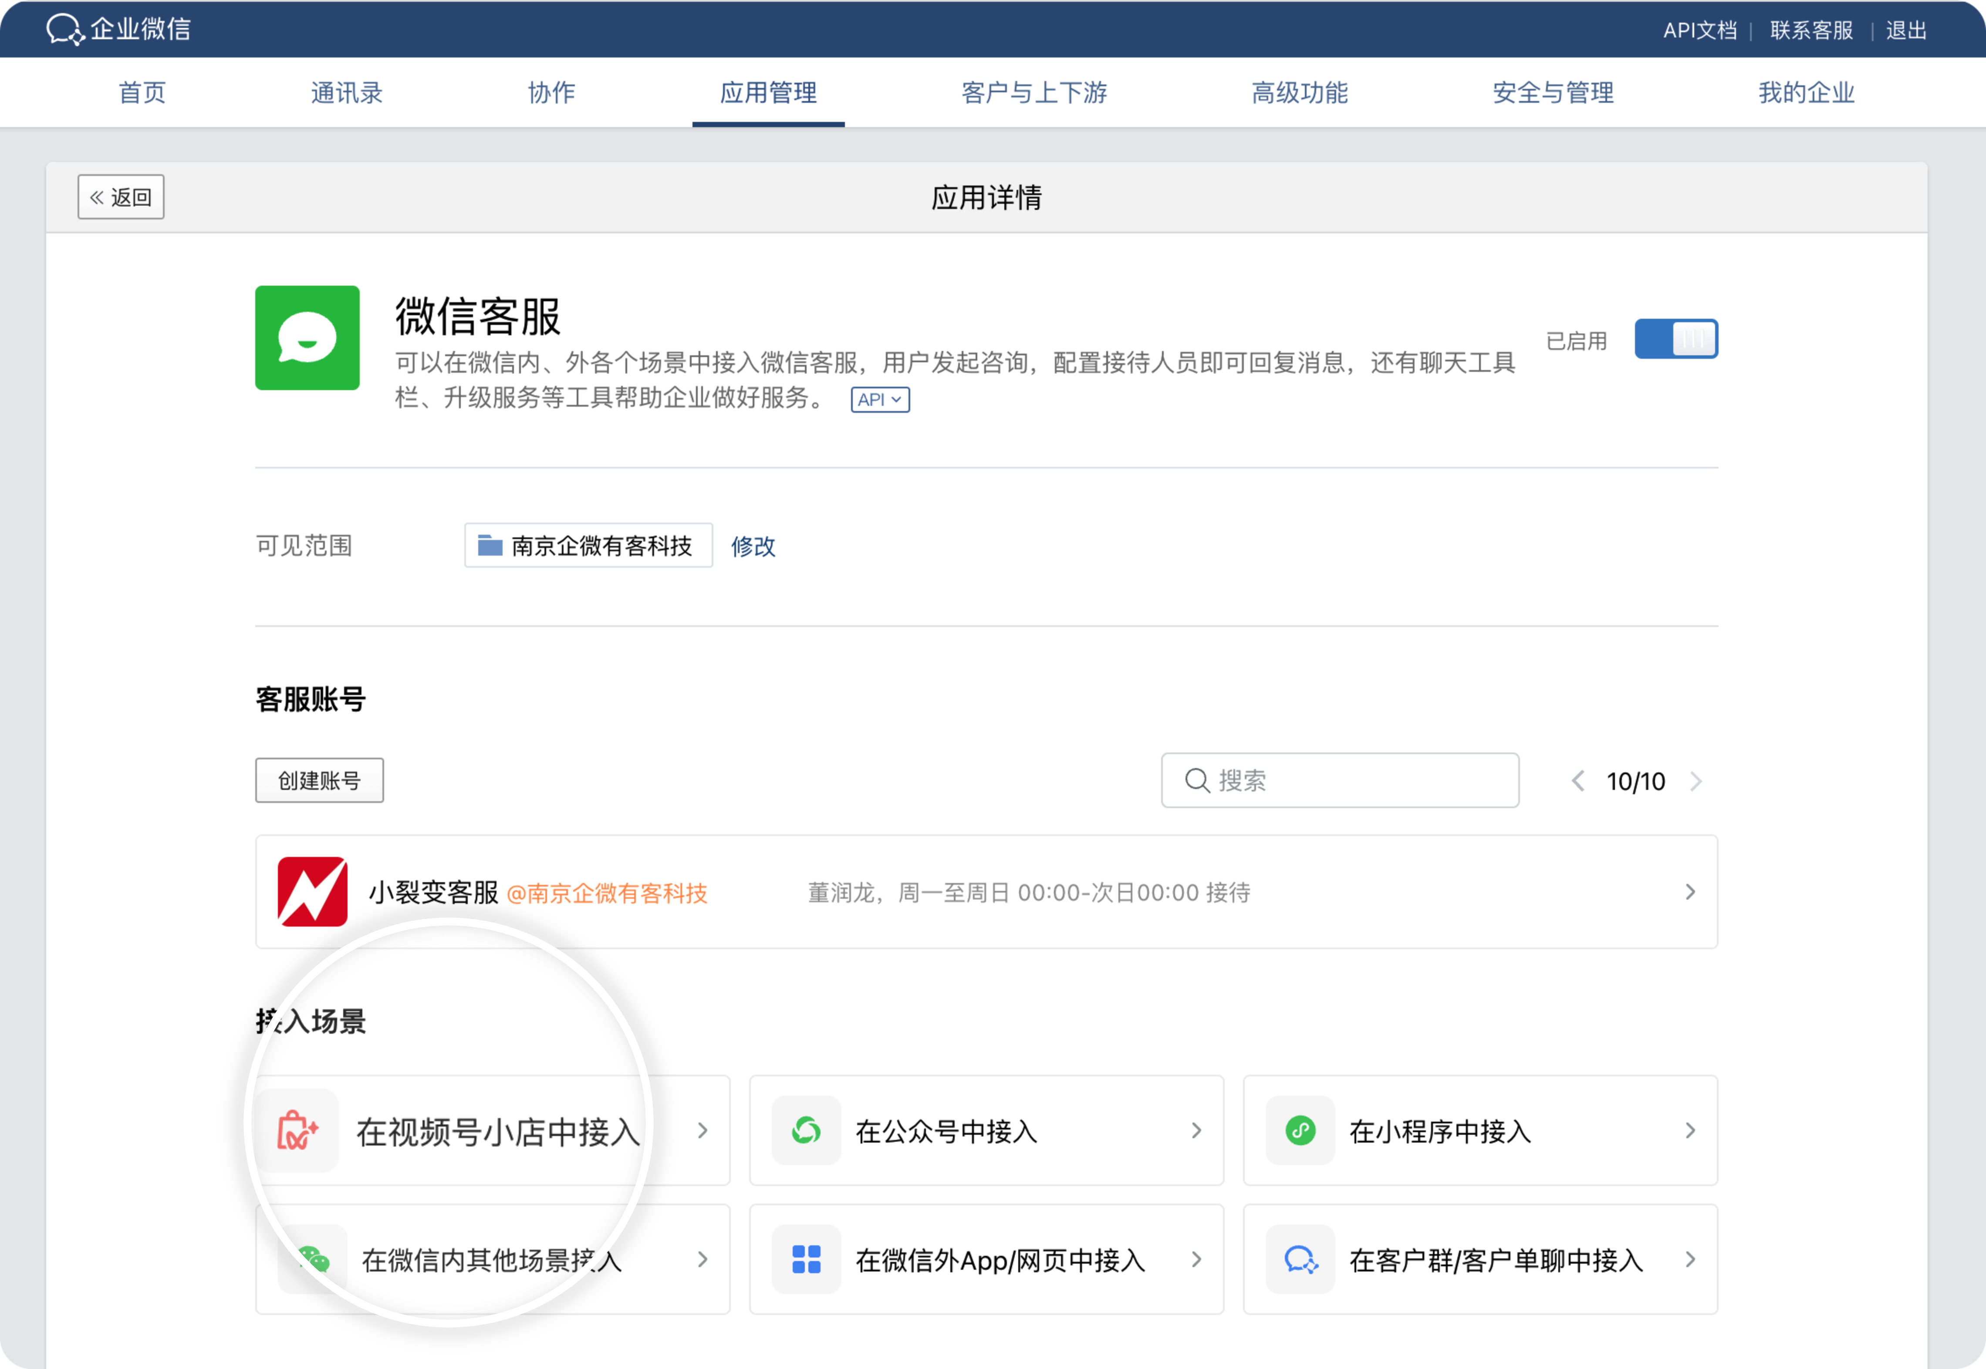Expand the API dropdown tag

(880, 400)
